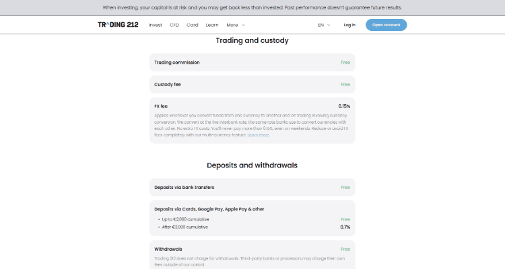
Task: Open the Invest menu item
Action: pos(156,25)
